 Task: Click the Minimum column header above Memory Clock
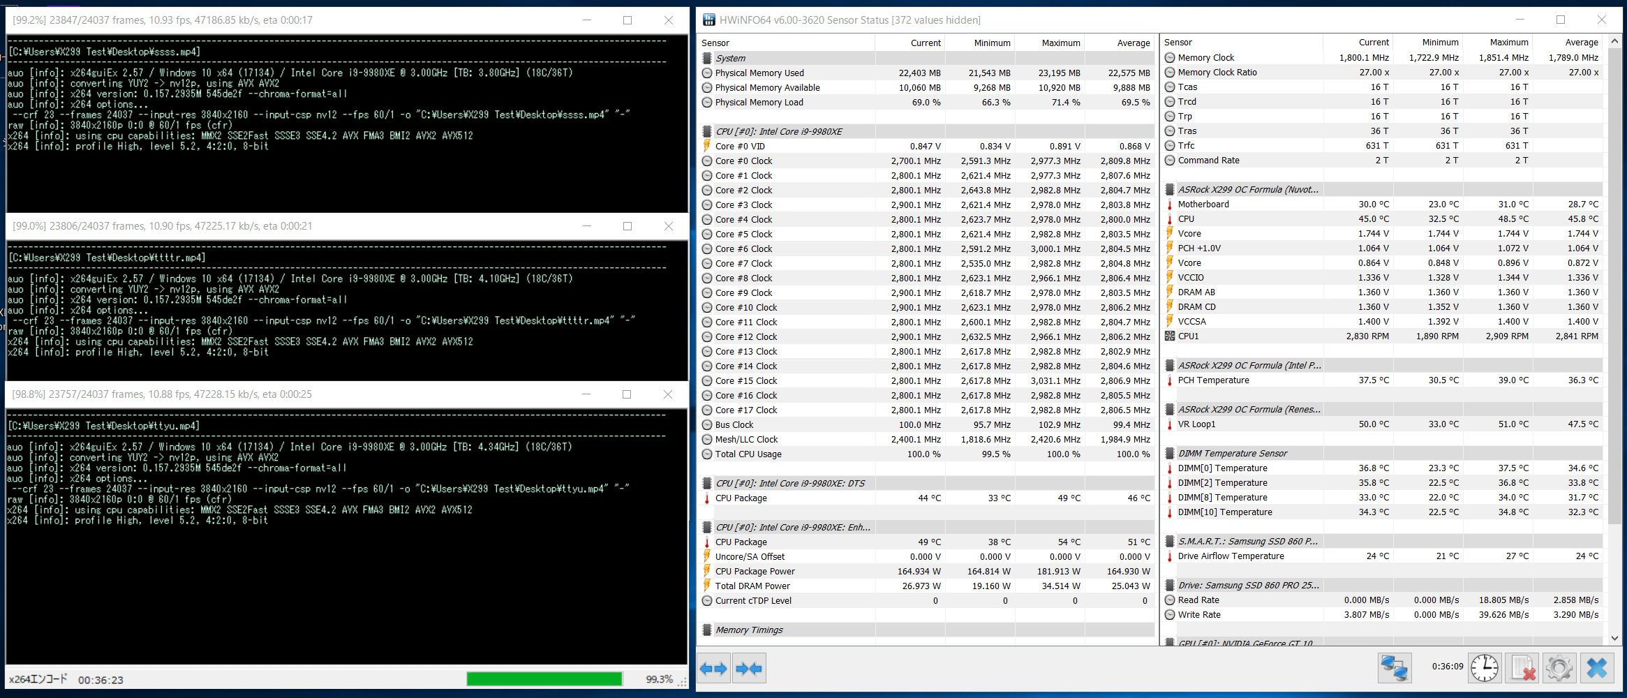(x=1428, y=42)
